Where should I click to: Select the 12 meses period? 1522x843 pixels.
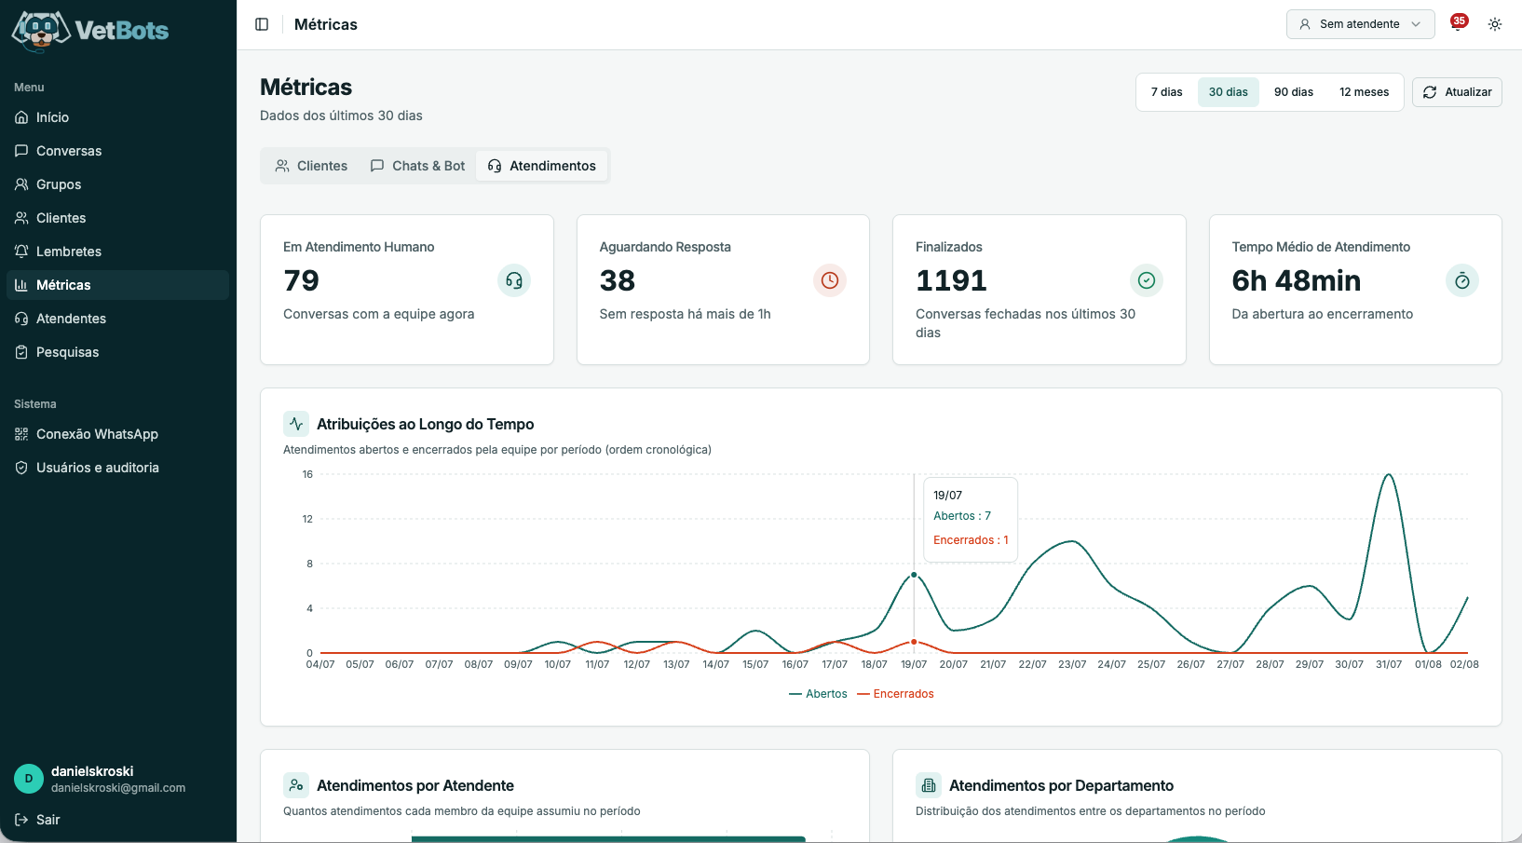pos(1364,92)
